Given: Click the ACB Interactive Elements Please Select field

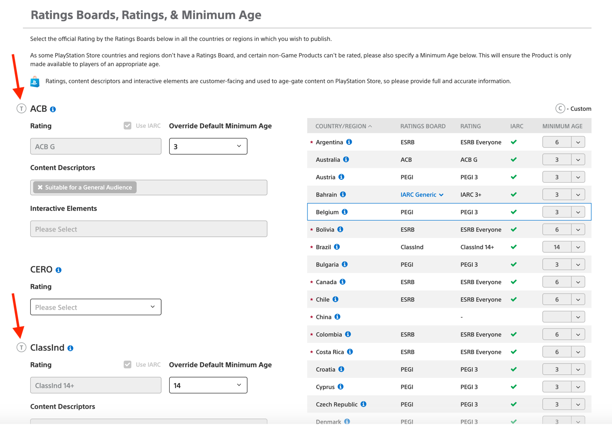Looking at the screenshot, I should [x=149, y=229].
